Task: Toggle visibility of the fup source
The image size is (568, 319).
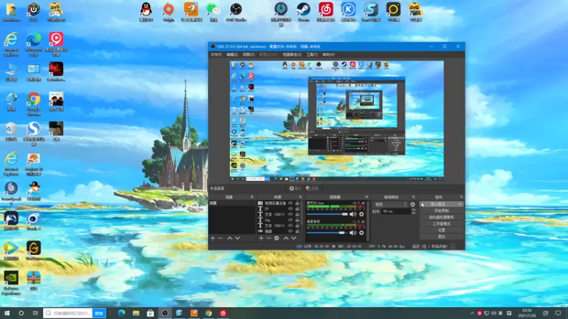Action: 290,220
